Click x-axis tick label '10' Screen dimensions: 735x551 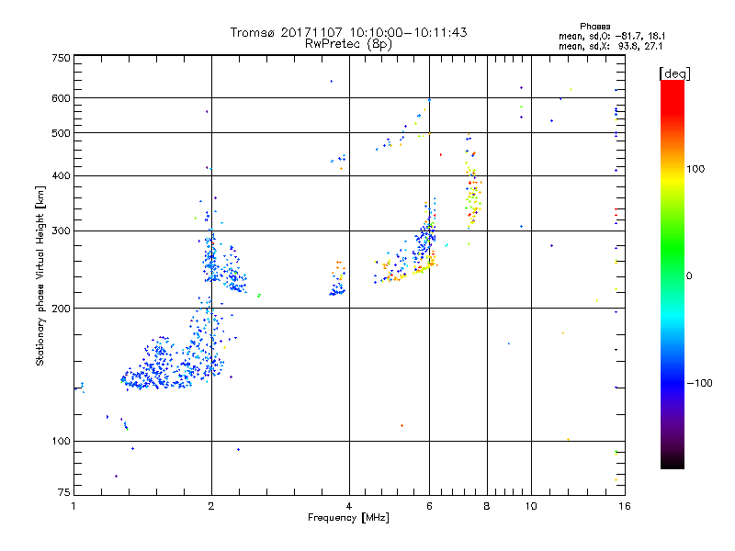[531, 506]
